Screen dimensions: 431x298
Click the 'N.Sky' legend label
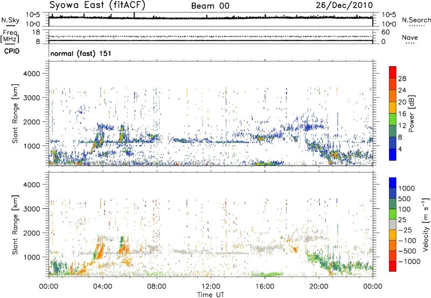point(10,20)
